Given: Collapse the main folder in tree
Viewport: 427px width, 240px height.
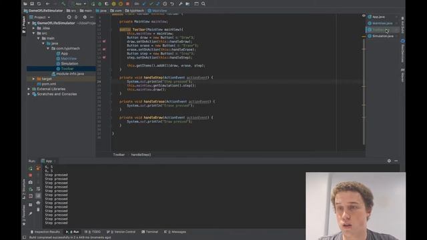Looking at the screenshot, I should point(39,39).
